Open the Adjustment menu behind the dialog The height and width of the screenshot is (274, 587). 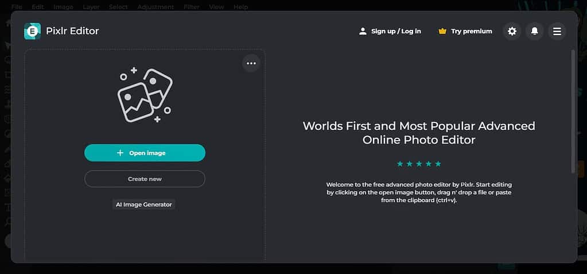156,7
